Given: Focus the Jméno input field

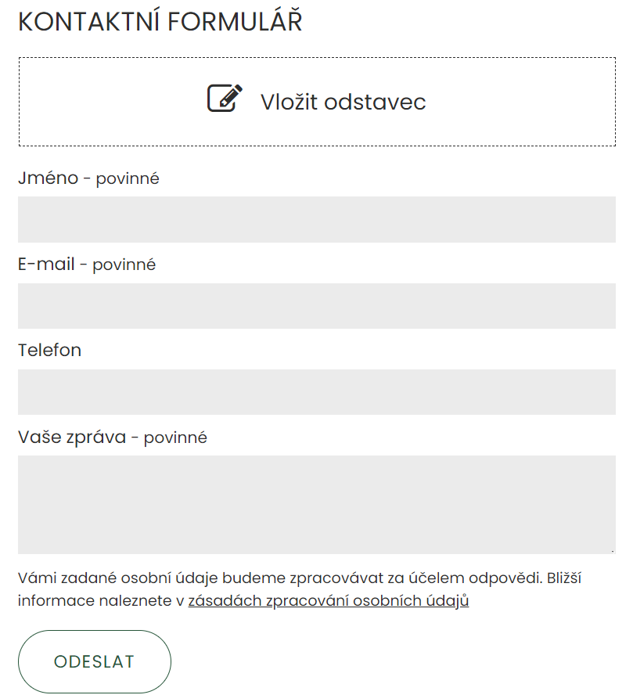Looking at the screenshot, I should coord(316,219).
